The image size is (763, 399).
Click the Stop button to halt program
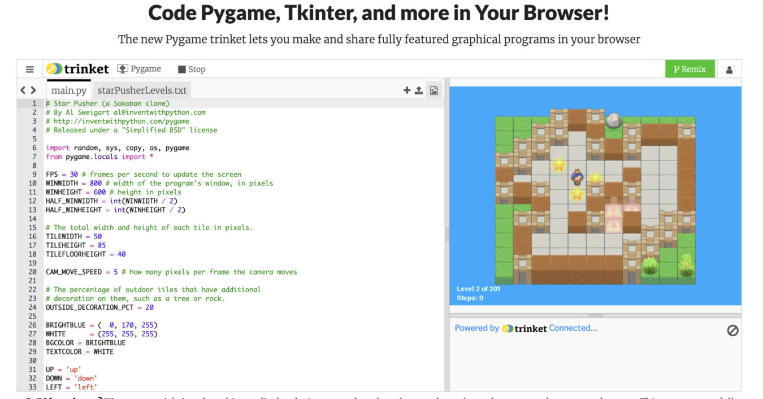[192, 70]
